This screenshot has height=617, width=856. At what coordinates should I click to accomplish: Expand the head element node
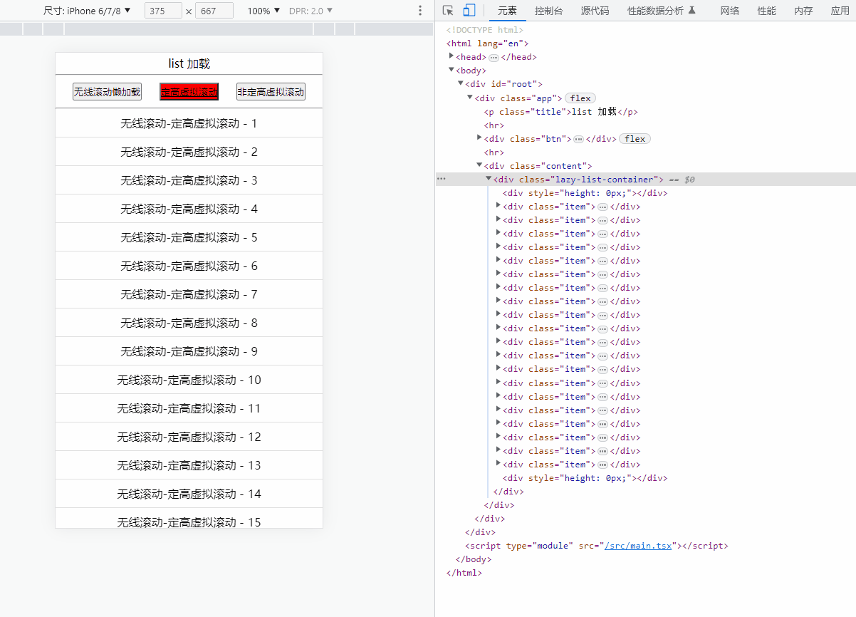(x=452, y=56)
